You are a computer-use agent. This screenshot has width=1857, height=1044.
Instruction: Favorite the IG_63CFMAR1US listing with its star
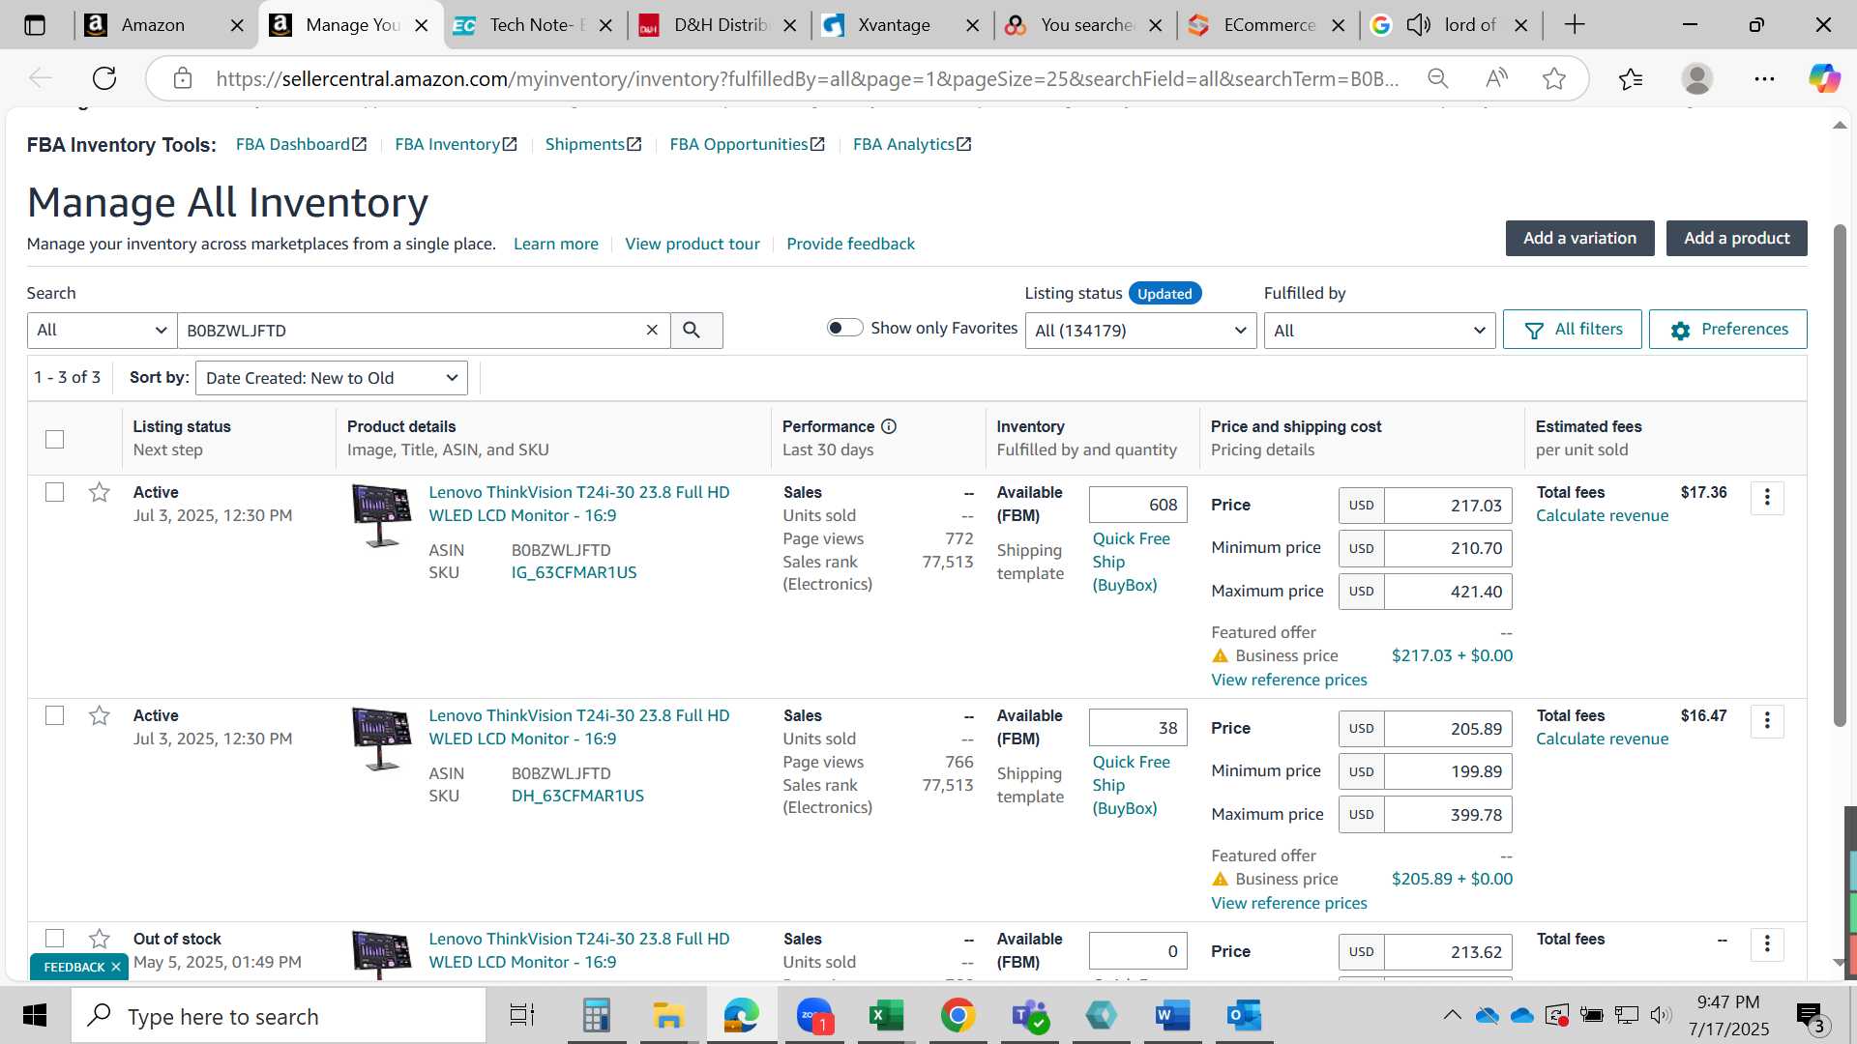tap(99, 493)
